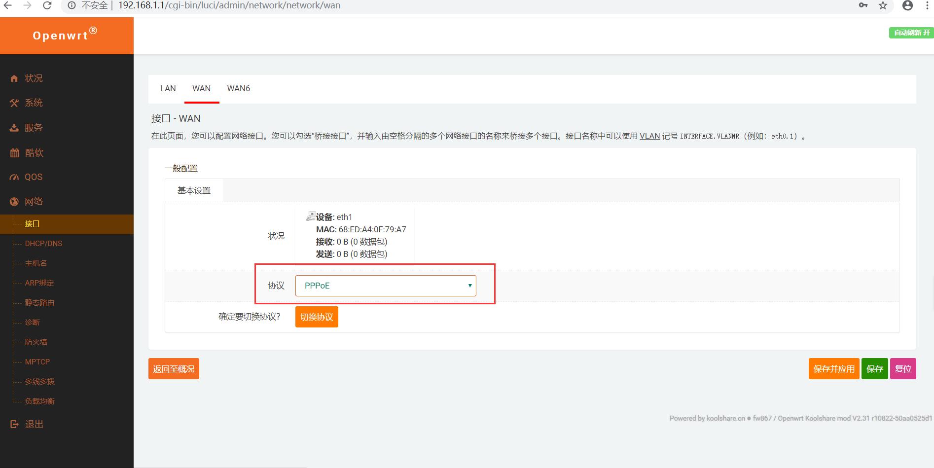The height and width of the screenshot is (468, 934).
Task: Select 静态路由 in the sidebar menu
Action: (x=38, y=302)
